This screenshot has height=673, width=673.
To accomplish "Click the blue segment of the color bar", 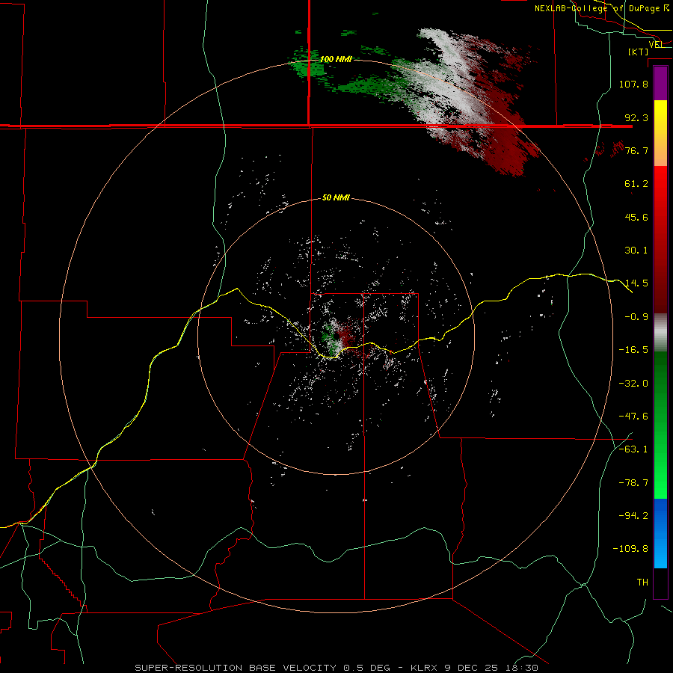I will (660, 533).
